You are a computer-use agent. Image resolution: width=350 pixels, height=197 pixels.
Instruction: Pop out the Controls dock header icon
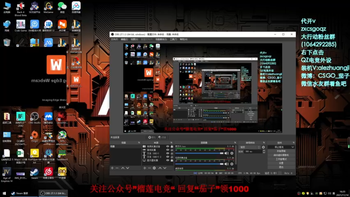tap(294, 143)
